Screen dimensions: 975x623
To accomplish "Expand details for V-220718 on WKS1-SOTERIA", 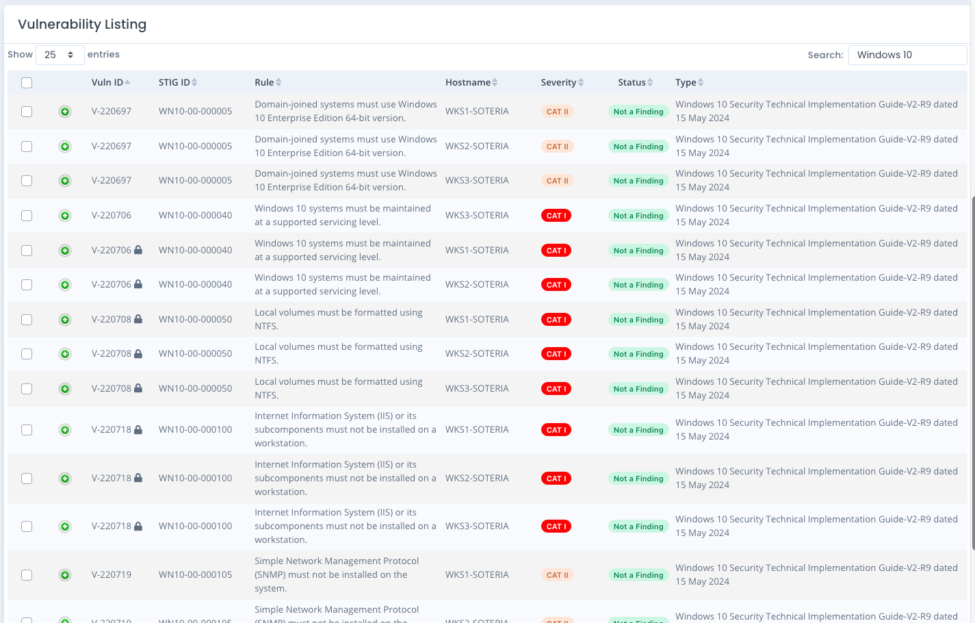I will point(65,430).
